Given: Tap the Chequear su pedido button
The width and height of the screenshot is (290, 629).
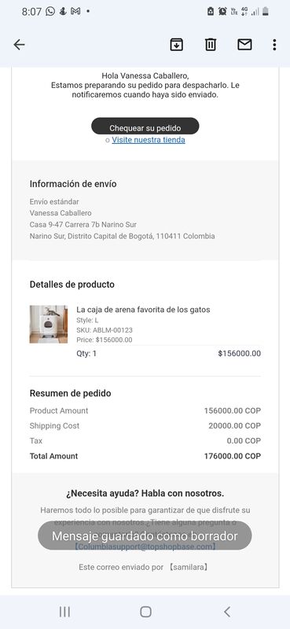Looking at the screenshot, I should point(145,127).
